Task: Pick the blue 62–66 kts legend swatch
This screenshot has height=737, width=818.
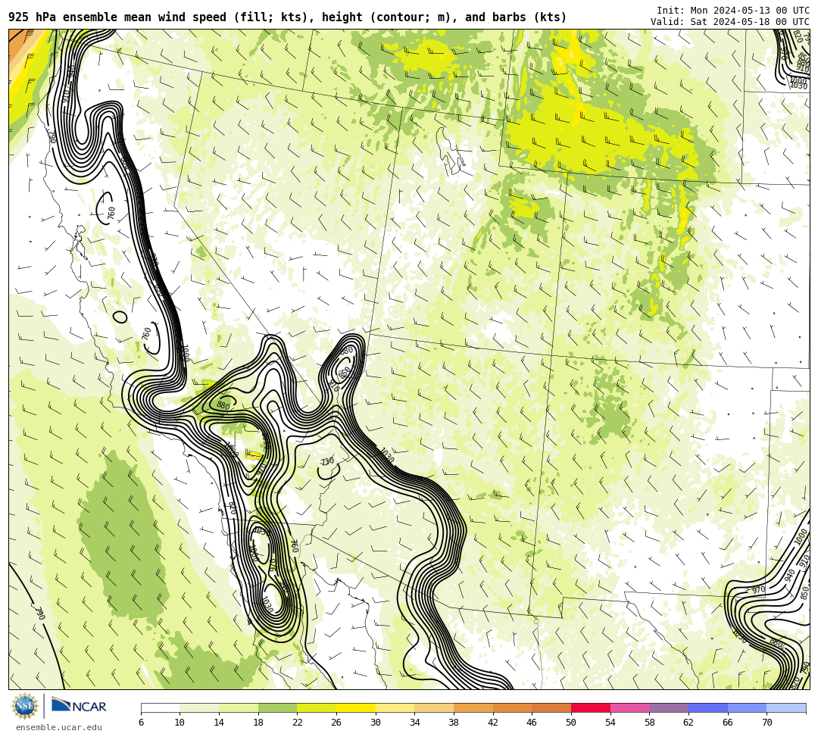Action: [x=708, y=707]
